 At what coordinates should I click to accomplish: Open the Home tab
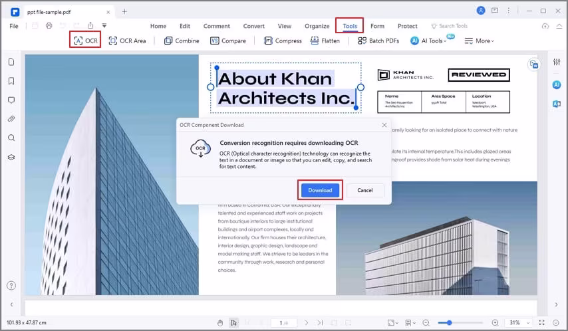pyautogui.click(x=158, y=26)
